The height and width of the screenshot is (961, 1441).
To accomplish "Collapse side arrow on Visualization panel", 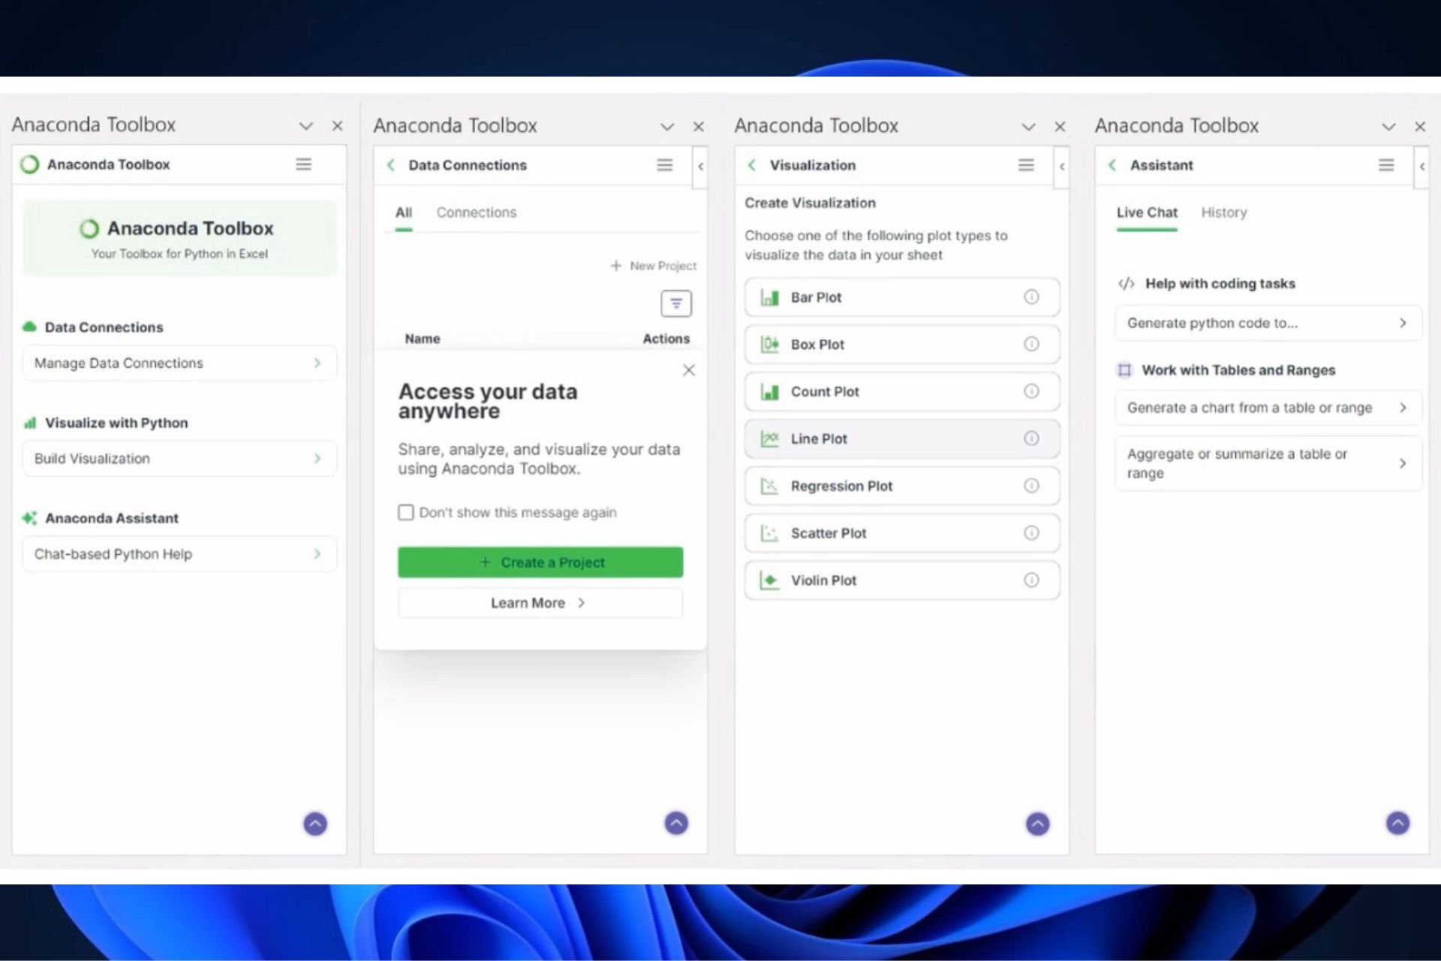I will coord(1061,166).
